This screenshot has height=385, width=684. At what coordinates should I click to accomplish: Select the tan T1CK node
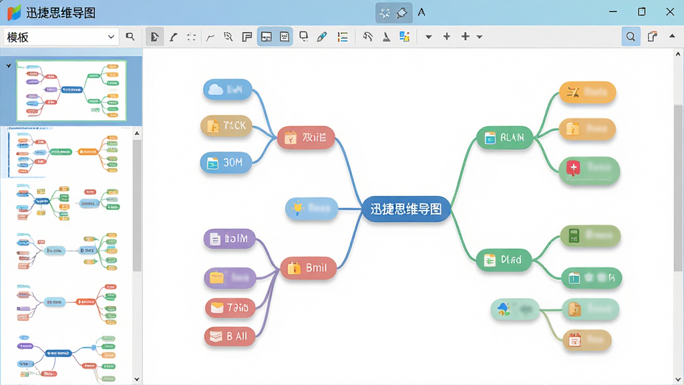[x=226, y=126]
